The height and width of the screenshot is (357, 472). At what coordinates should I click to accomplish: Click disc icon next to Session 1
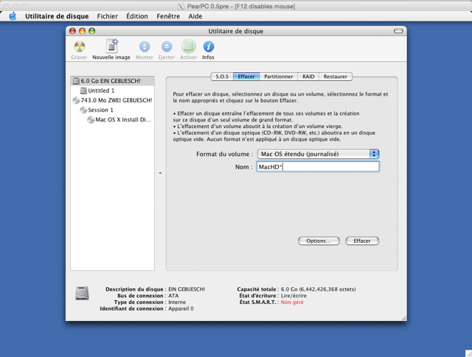[83, 110]
